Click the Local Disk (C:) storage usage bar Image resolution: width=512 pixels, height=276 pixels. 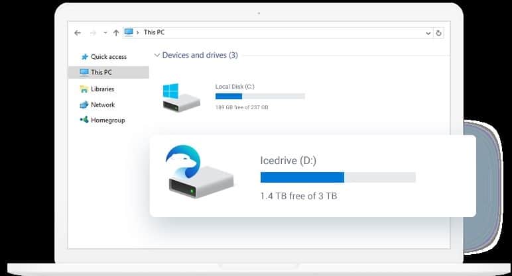point(260,96)
